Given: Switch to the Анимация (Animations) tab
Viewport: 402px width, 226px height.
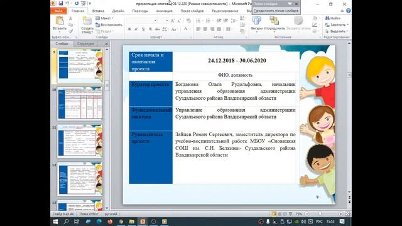Looking at the screenshot, I should click(164, 11).
